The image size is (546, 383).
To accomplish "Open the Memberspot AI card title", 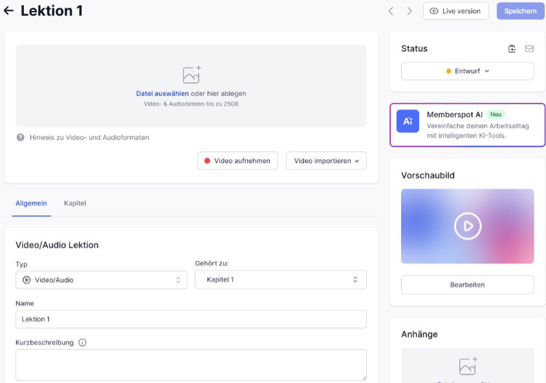I will tap(454, 115).
